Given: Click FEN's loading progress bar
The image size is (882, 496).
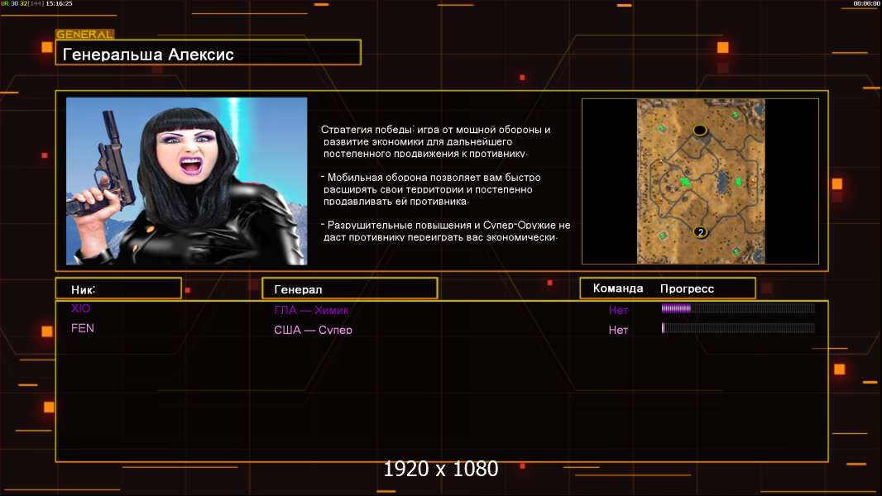Looking at the screenshot, I should coord(737,328).
